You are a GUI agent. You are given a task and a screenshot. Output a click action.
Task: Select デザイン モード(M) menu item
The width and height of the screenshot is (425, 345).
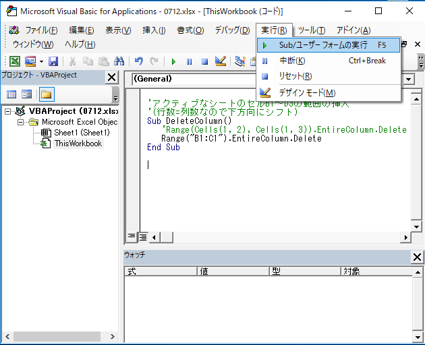pyautogui.click(x=329, y=93)
